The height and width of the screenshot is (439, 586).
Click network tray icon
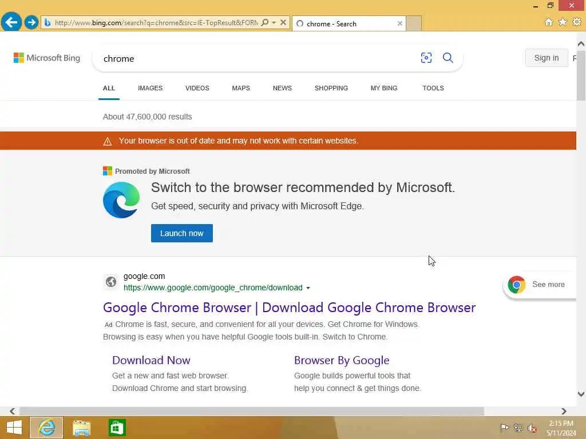(x=518, y=428)
